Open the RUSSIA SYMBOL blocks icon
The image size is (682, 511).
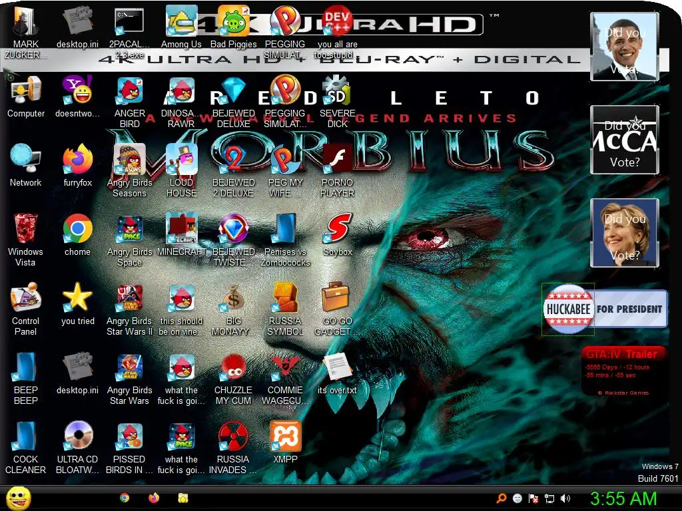(285, 309)
